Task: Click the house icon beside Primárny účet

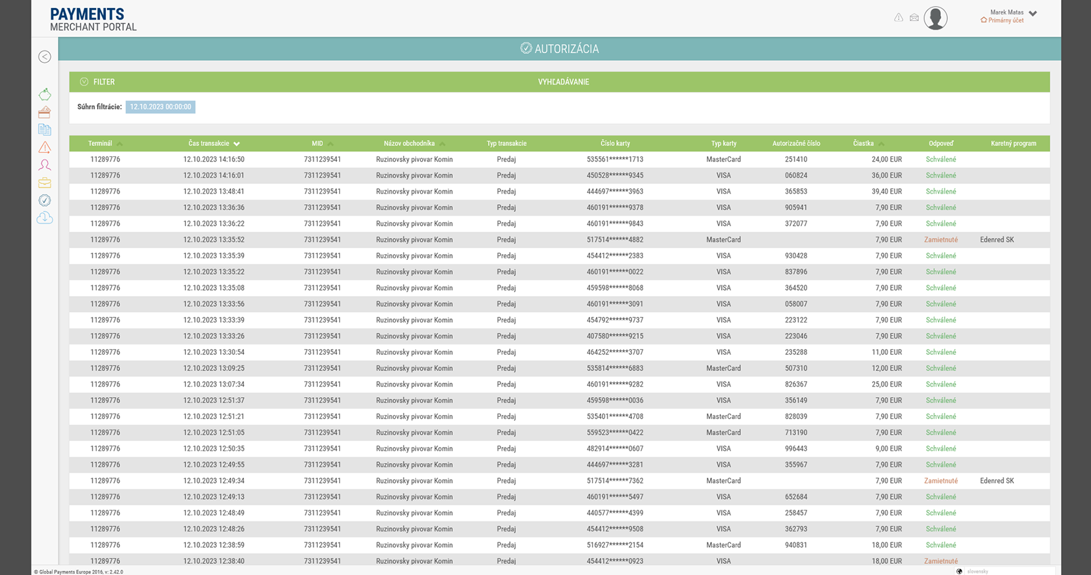Action: [984, 20]
